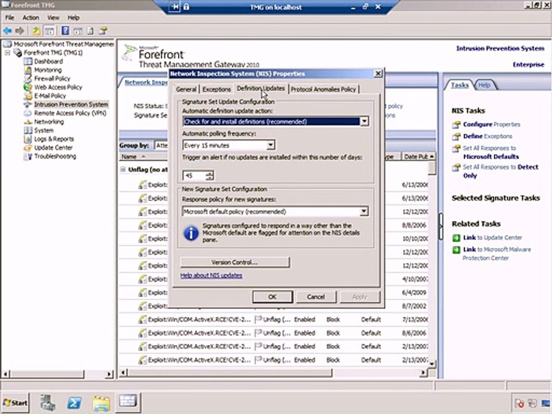Open the Help pane tab

[484, 85]
